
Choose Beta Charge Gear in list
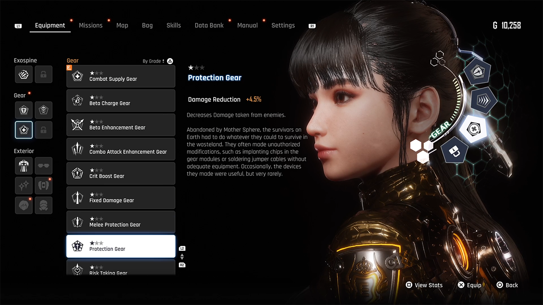tap(121, 100)
